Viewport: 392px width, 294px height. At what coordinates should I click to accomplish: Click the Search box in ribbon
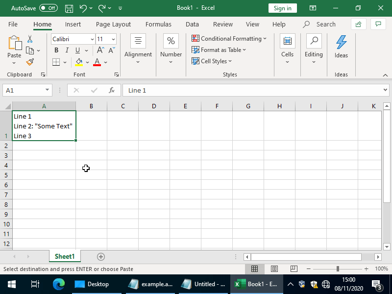coord(319,24)
